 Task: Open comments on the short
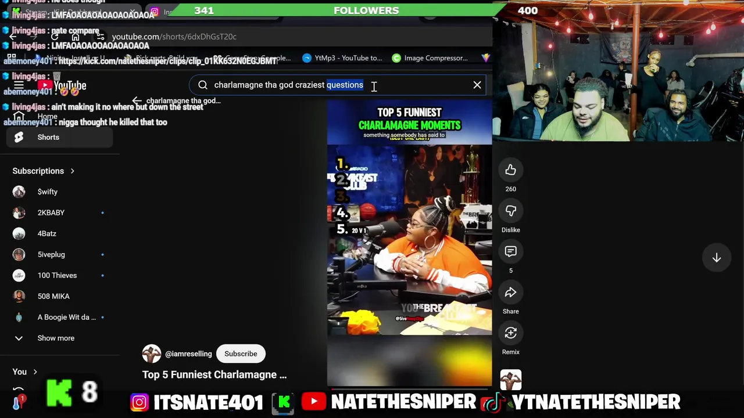tap(510, 251)
